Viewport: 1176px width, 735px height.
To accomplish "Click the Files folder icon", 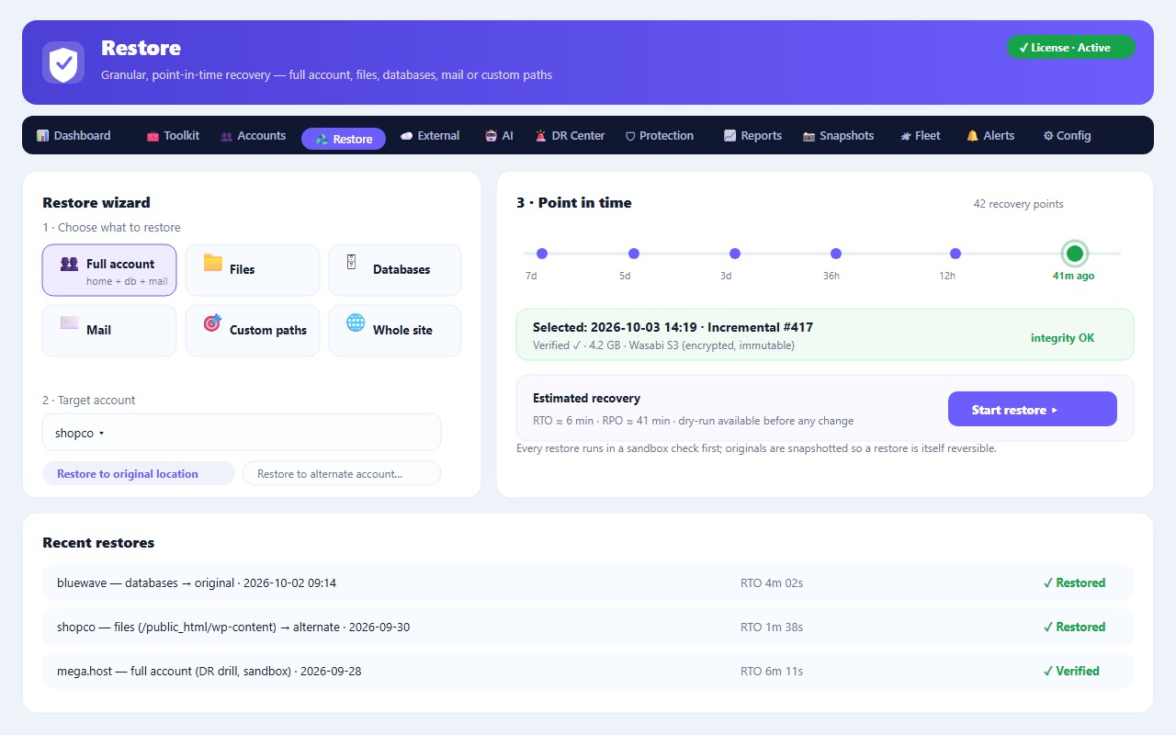I will pos(213,263).
